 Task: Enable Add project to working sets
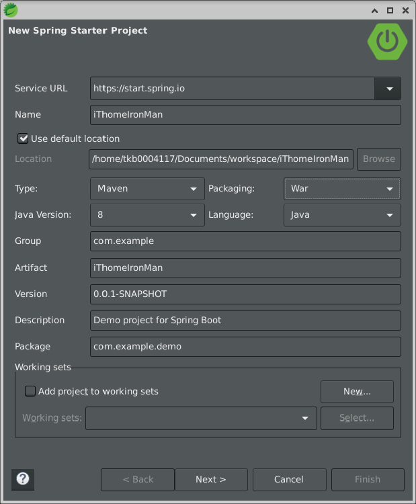point(30,391)
